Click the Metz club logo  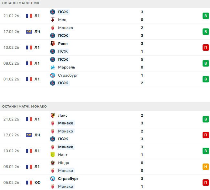(x=53, y=20)
